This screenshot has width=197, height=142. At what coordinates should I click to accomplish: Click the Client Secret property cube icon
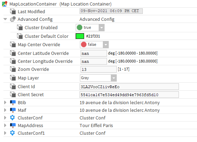coord(13,94)
